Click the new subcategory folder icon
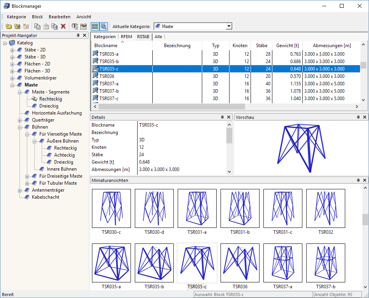The height and width of the screenshot is (298, 369). [x=17, y=26]
